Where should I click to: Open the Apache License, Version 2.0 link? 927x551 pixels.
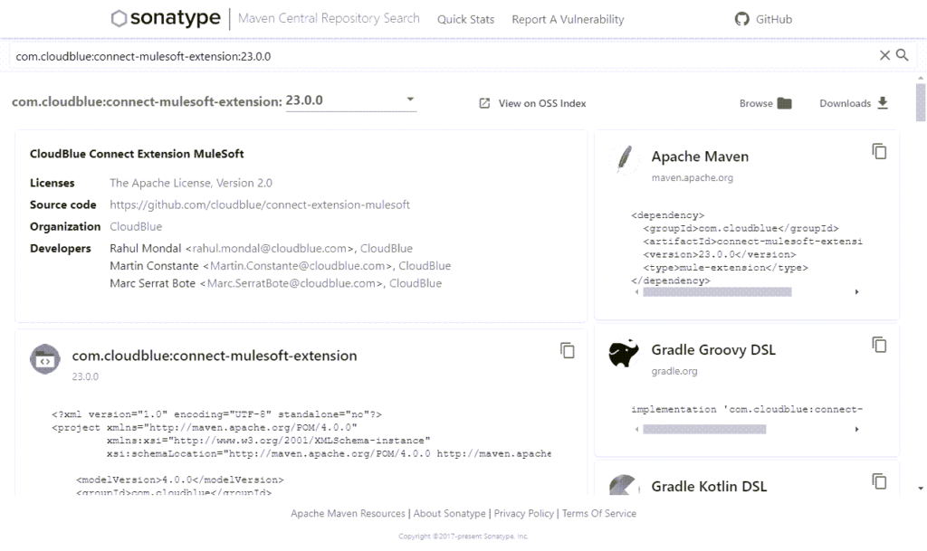pyautogui.click(x=191, y=183)
